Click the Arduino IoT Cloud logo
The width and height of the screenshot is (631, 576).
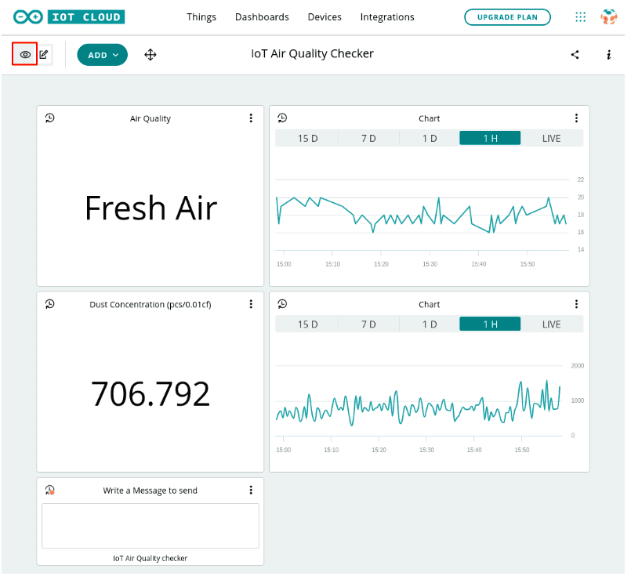[69, 17]
